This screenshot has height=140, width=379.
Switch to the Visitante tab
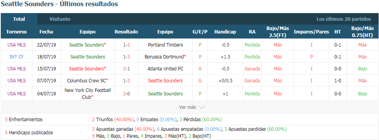(x=60, y=19)
